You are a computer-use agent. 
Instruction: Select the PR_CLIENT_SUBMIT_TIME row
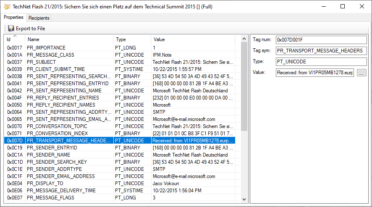(120, 69)
